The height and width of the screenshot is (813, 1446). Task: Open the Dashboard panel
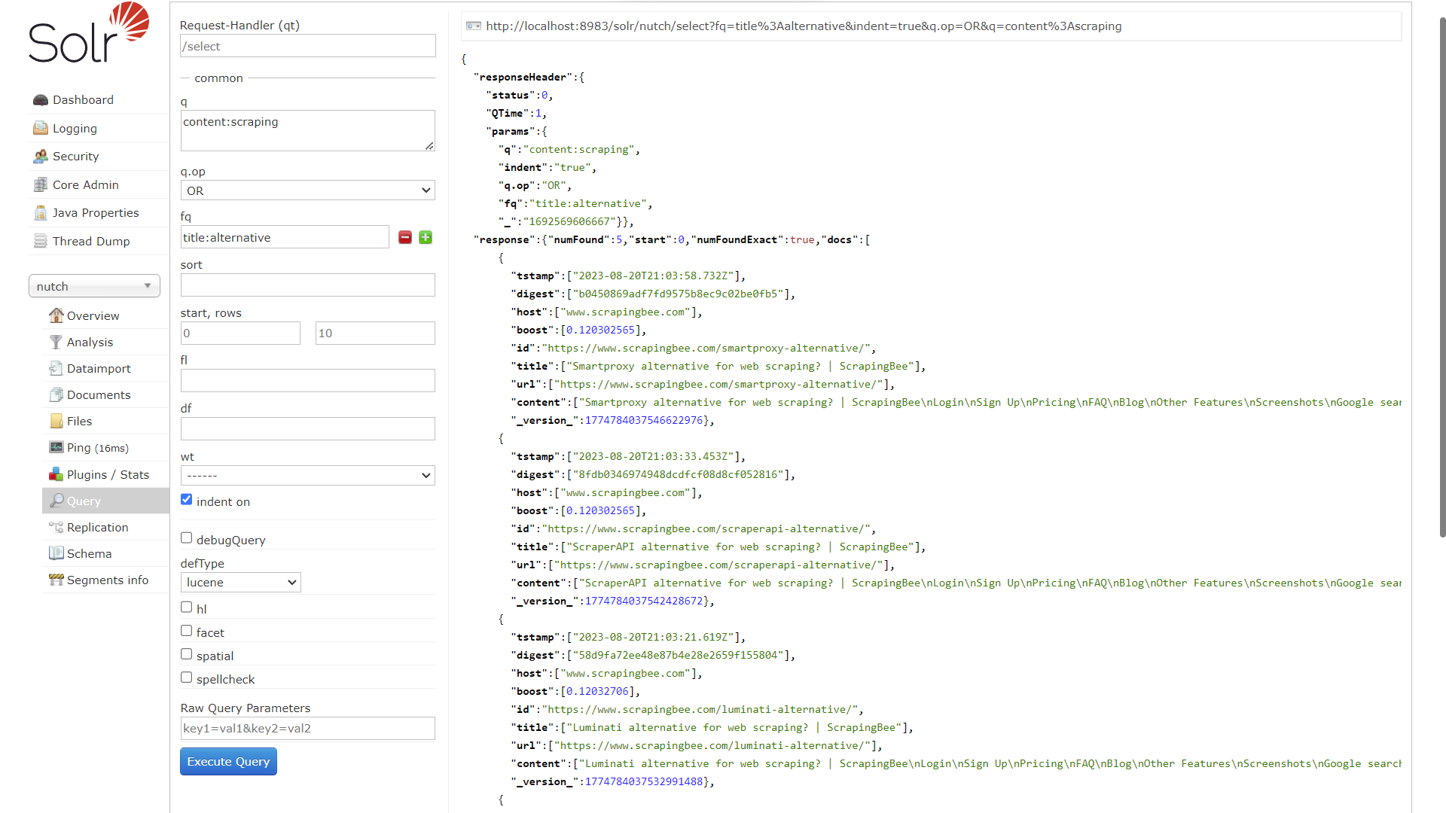[x=84, y=99]
